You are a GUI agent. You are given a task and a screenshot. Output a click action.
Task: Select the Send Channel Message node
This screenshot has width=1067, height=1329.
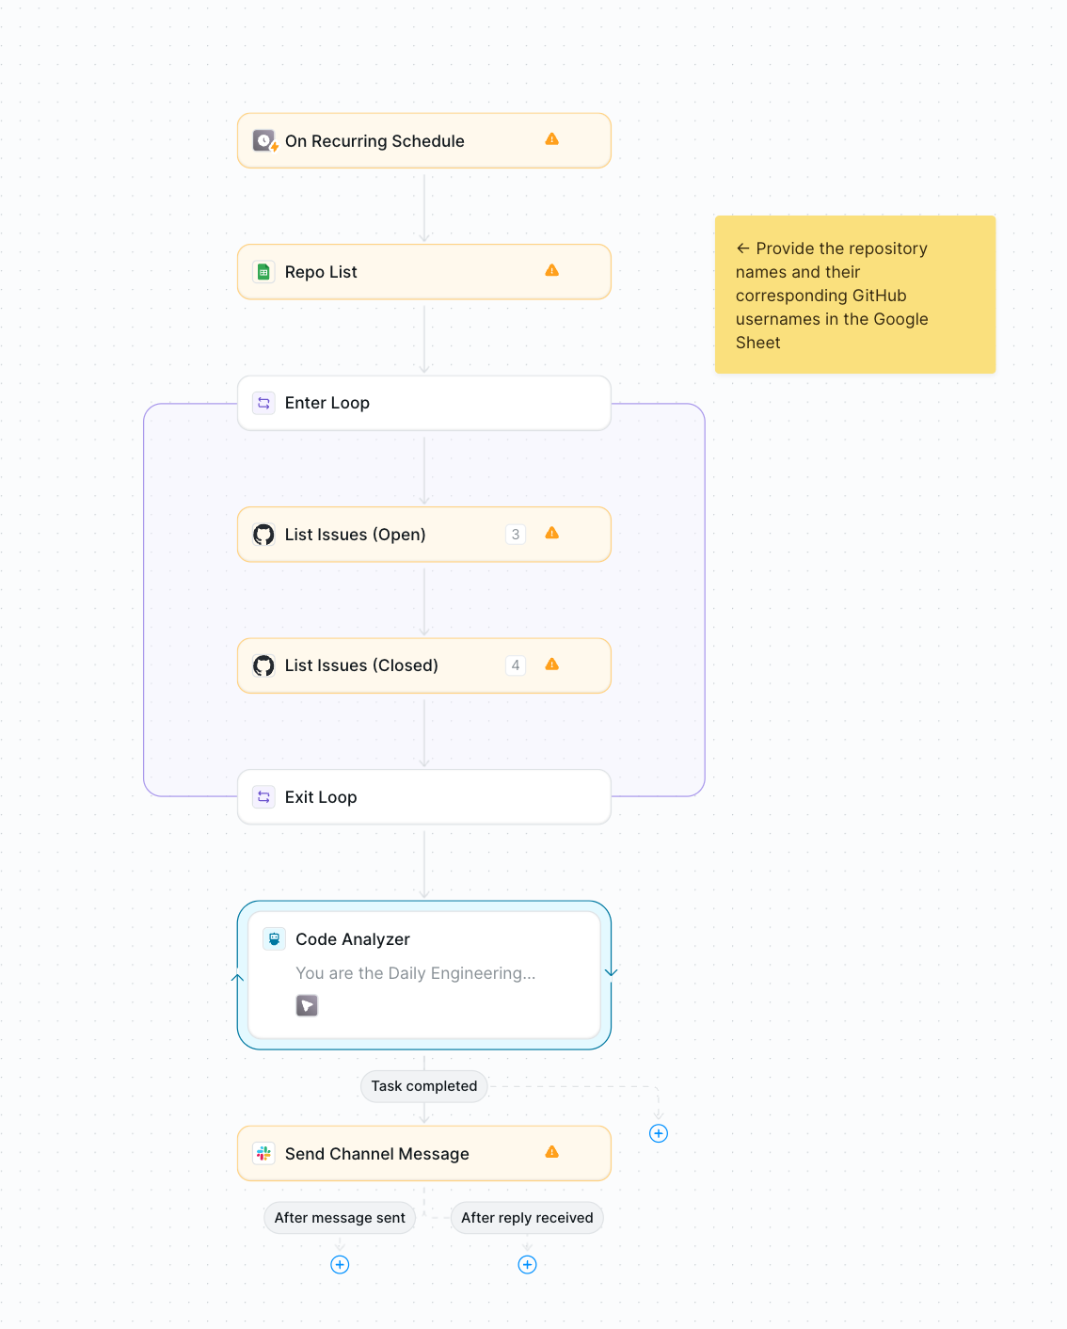click(424, 1153)
